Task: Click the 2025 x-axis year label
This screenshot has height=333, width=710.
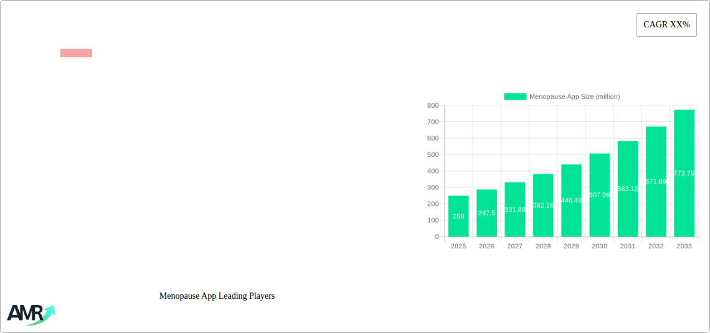Action: click(458, 246)
